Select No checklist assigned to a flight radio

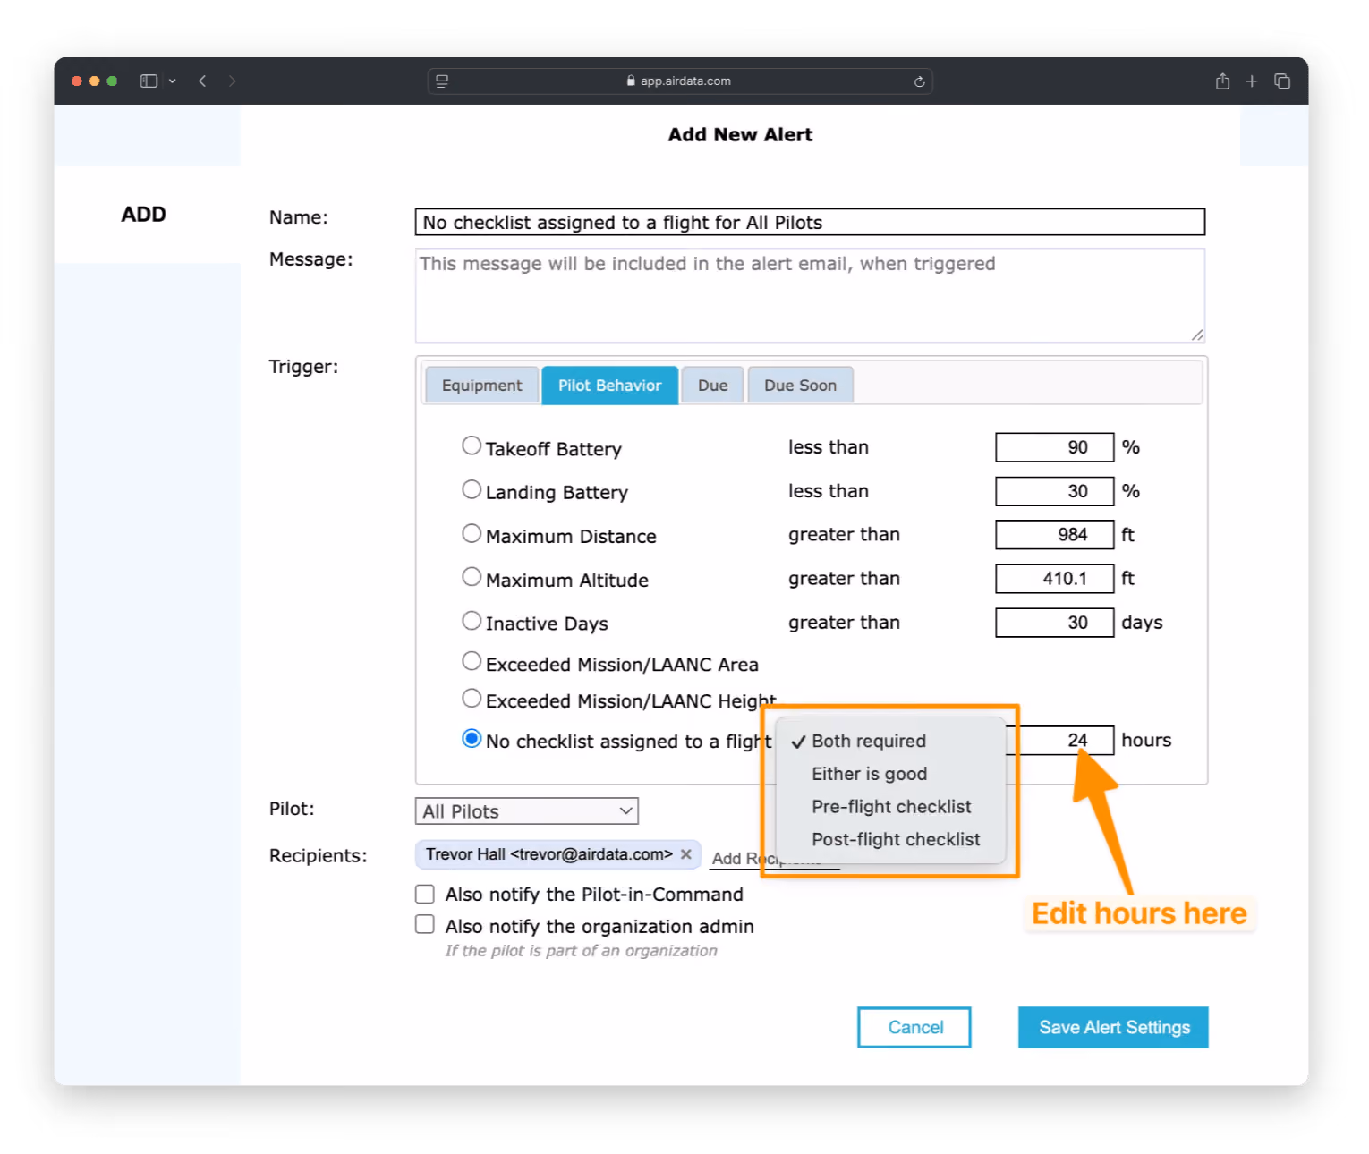pos(472,739)
